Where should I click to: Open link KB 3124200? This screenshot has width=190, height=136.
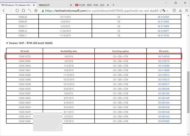pos(163,17)
